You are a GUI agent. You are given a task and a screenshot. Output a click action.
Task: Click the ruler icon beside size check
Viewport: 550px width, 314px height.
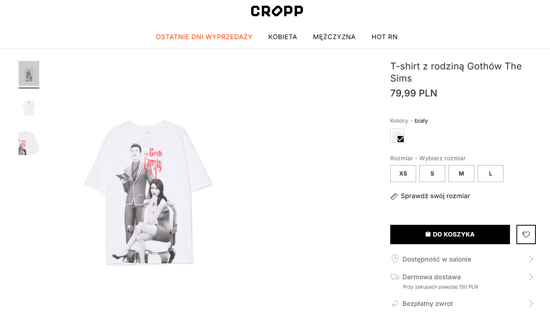pyautogui.click(x=394, y=197)
